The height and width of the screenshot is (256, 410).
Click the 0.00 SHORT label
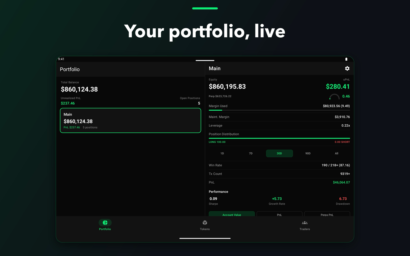coord(342,142)
